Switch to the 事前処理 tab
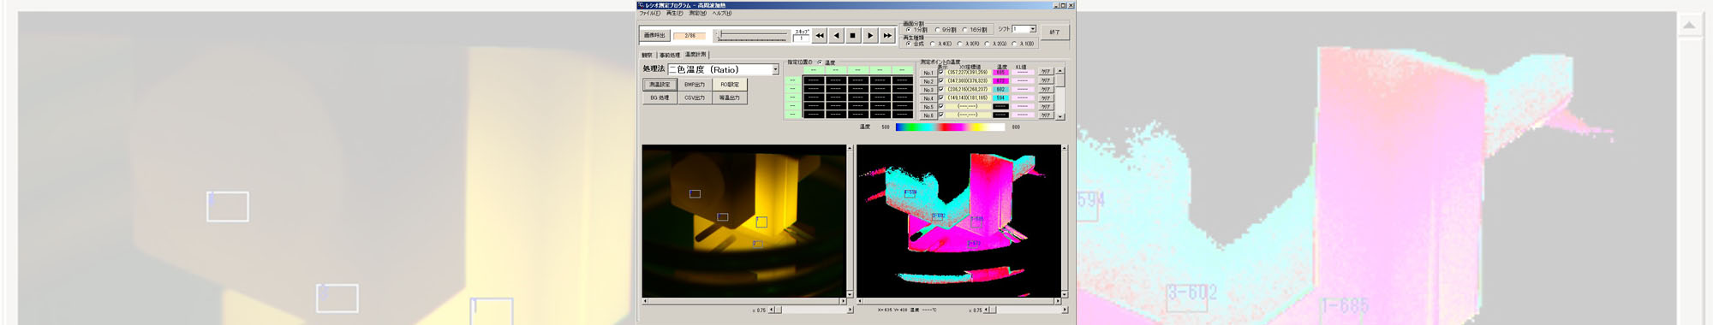Image resolution: width=1713 pixels, height=325 pixels. 670,55
